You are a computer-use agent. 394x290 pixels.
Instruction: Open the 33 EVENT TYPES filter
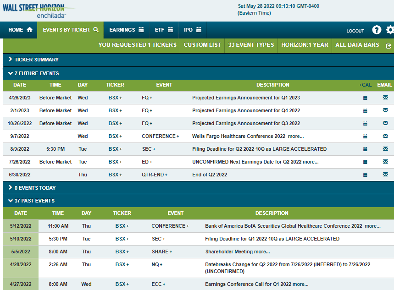tap(251, 46)
